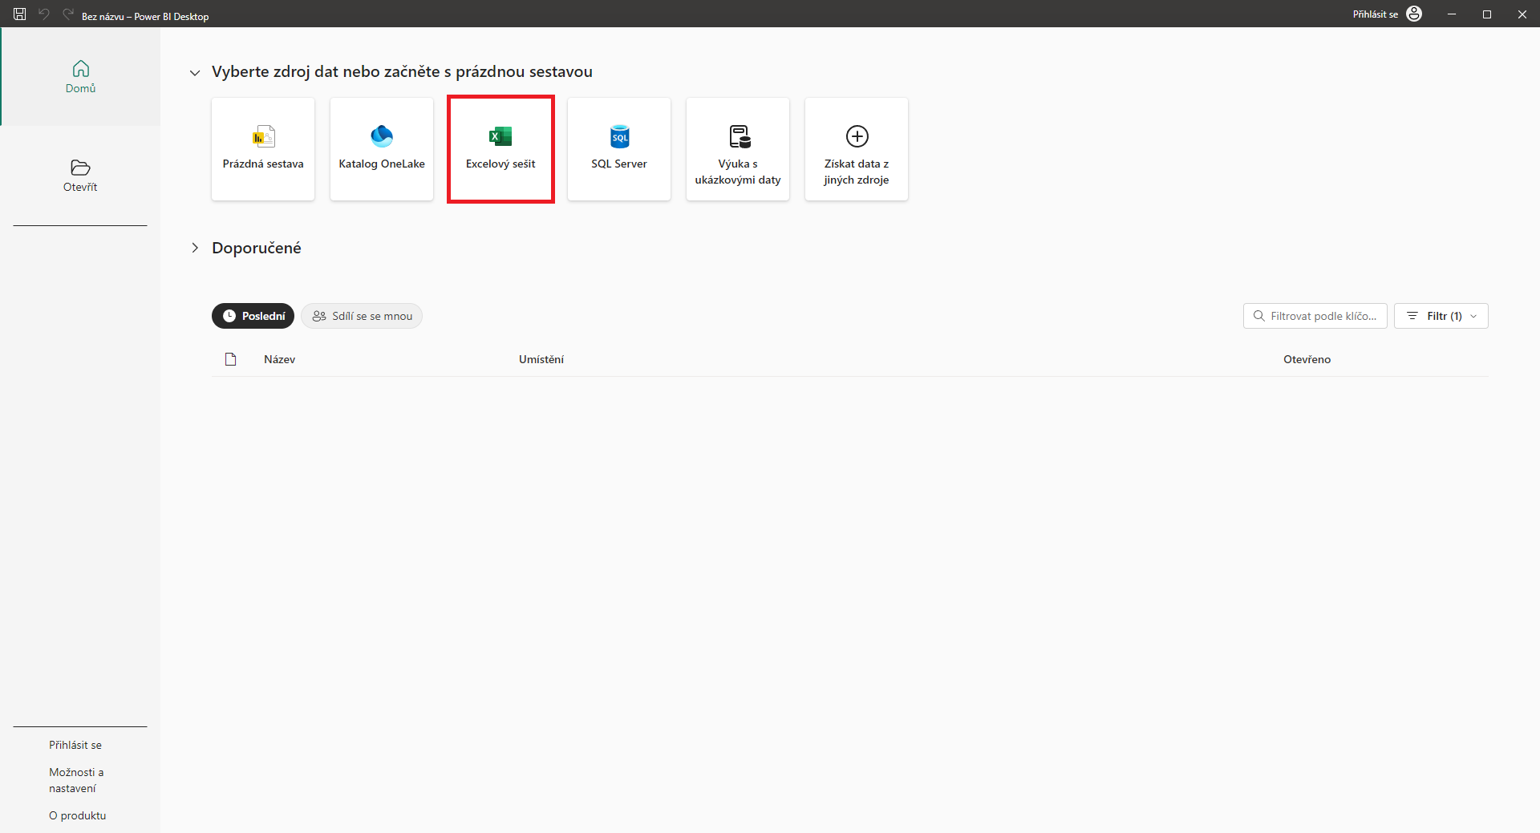Viewport: 1540px width, 833px height.
Task: Open Výuka s ukázkovými daty
Action: 737,148
